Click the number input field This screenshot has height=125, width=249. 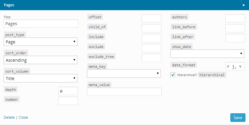point(68,101)
